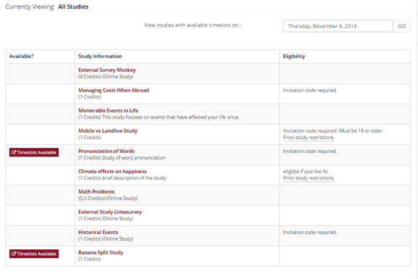Open the Memorable Events in Life study
This screenshot has width=418, height=279.
(108, 110)
